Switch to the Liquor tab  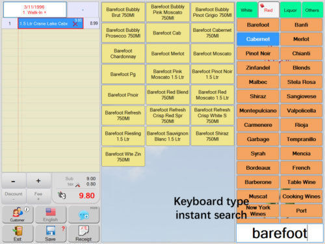[291, 10]
